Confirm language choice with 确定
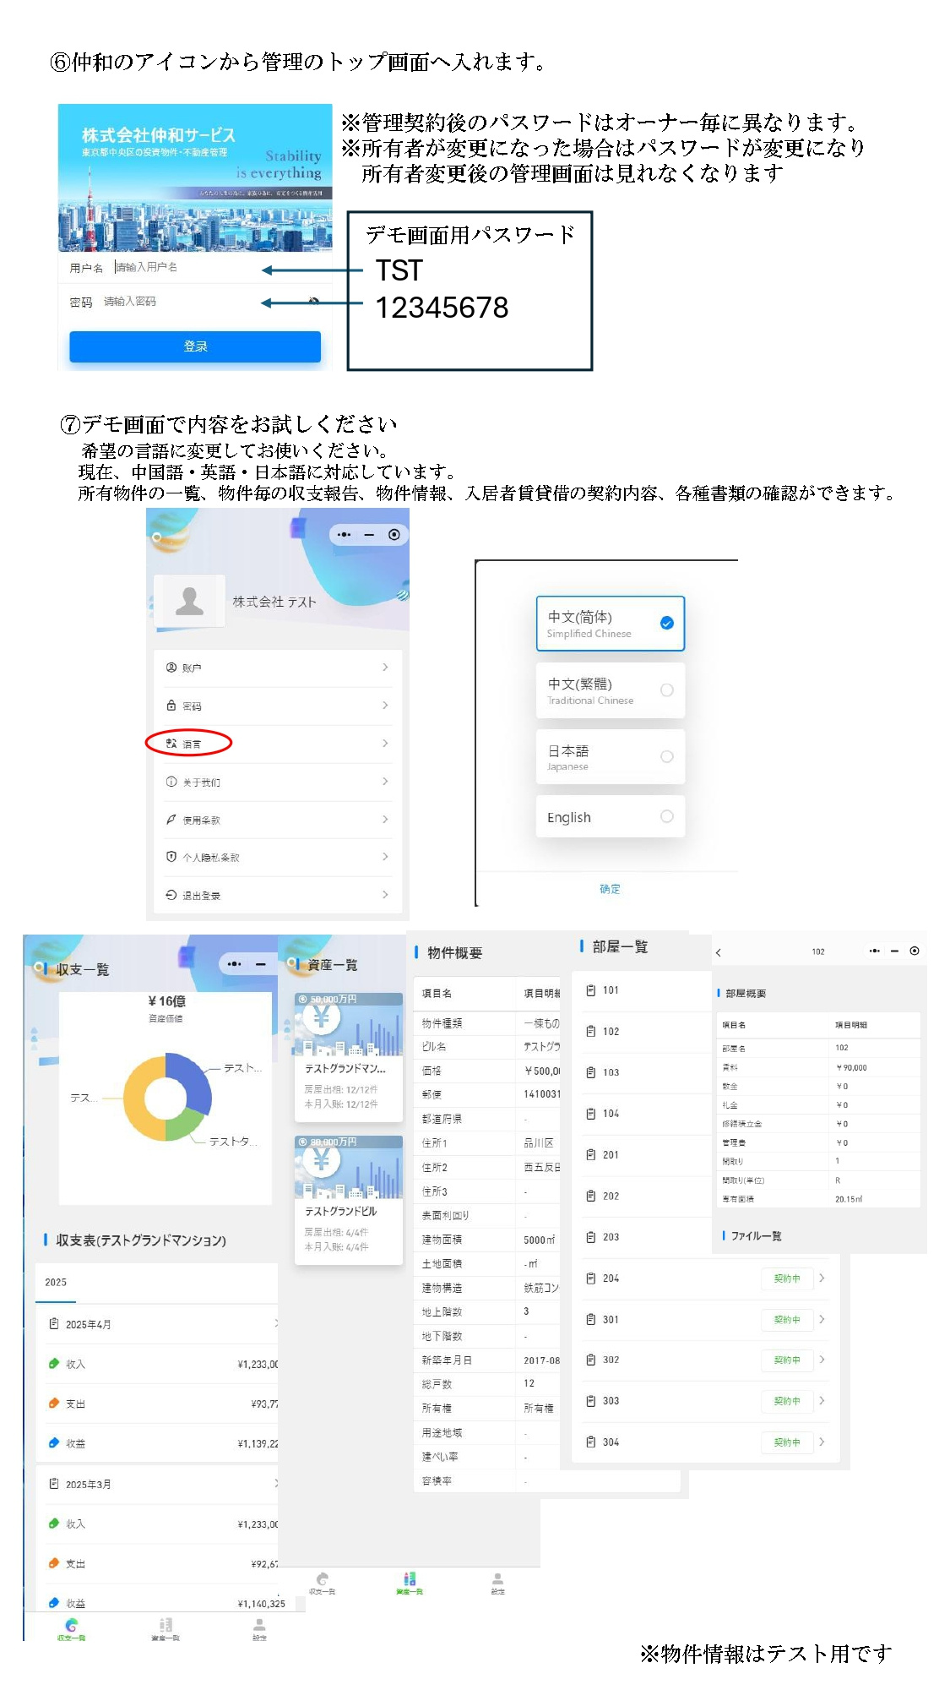The image size is (950, 1690). click(x=610, y=889)
